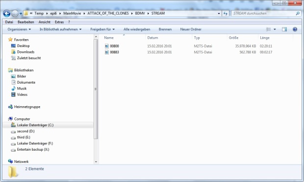This screenshot has width=304, height=182.
Task: Click the greyed Forward navigation button
Action: [x=15, y=13]
